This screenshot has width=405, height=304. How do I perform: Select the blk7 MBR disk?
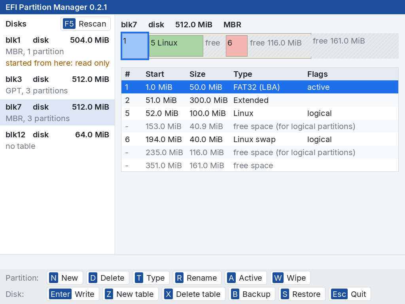pyautogui.click(x=57, y=112)
